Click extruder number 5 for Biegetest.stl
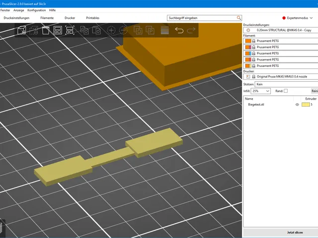The width and height of the screenshot is (318, 238). pos(312,105)
